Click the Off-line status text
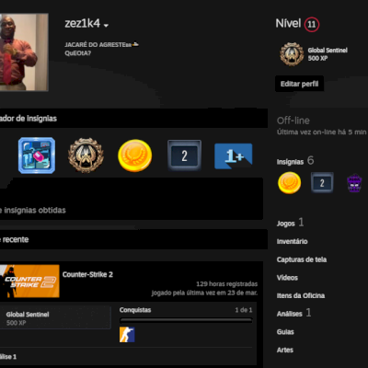The image size is (368, 368). click(293, 121)
